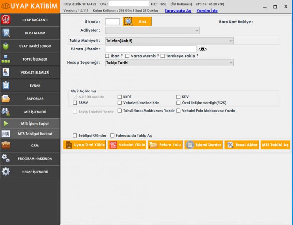Open UYAP BAĞLANTI menu
This screenshot has width=293, height=225.
pyautogui.click(x=30, y=20)
